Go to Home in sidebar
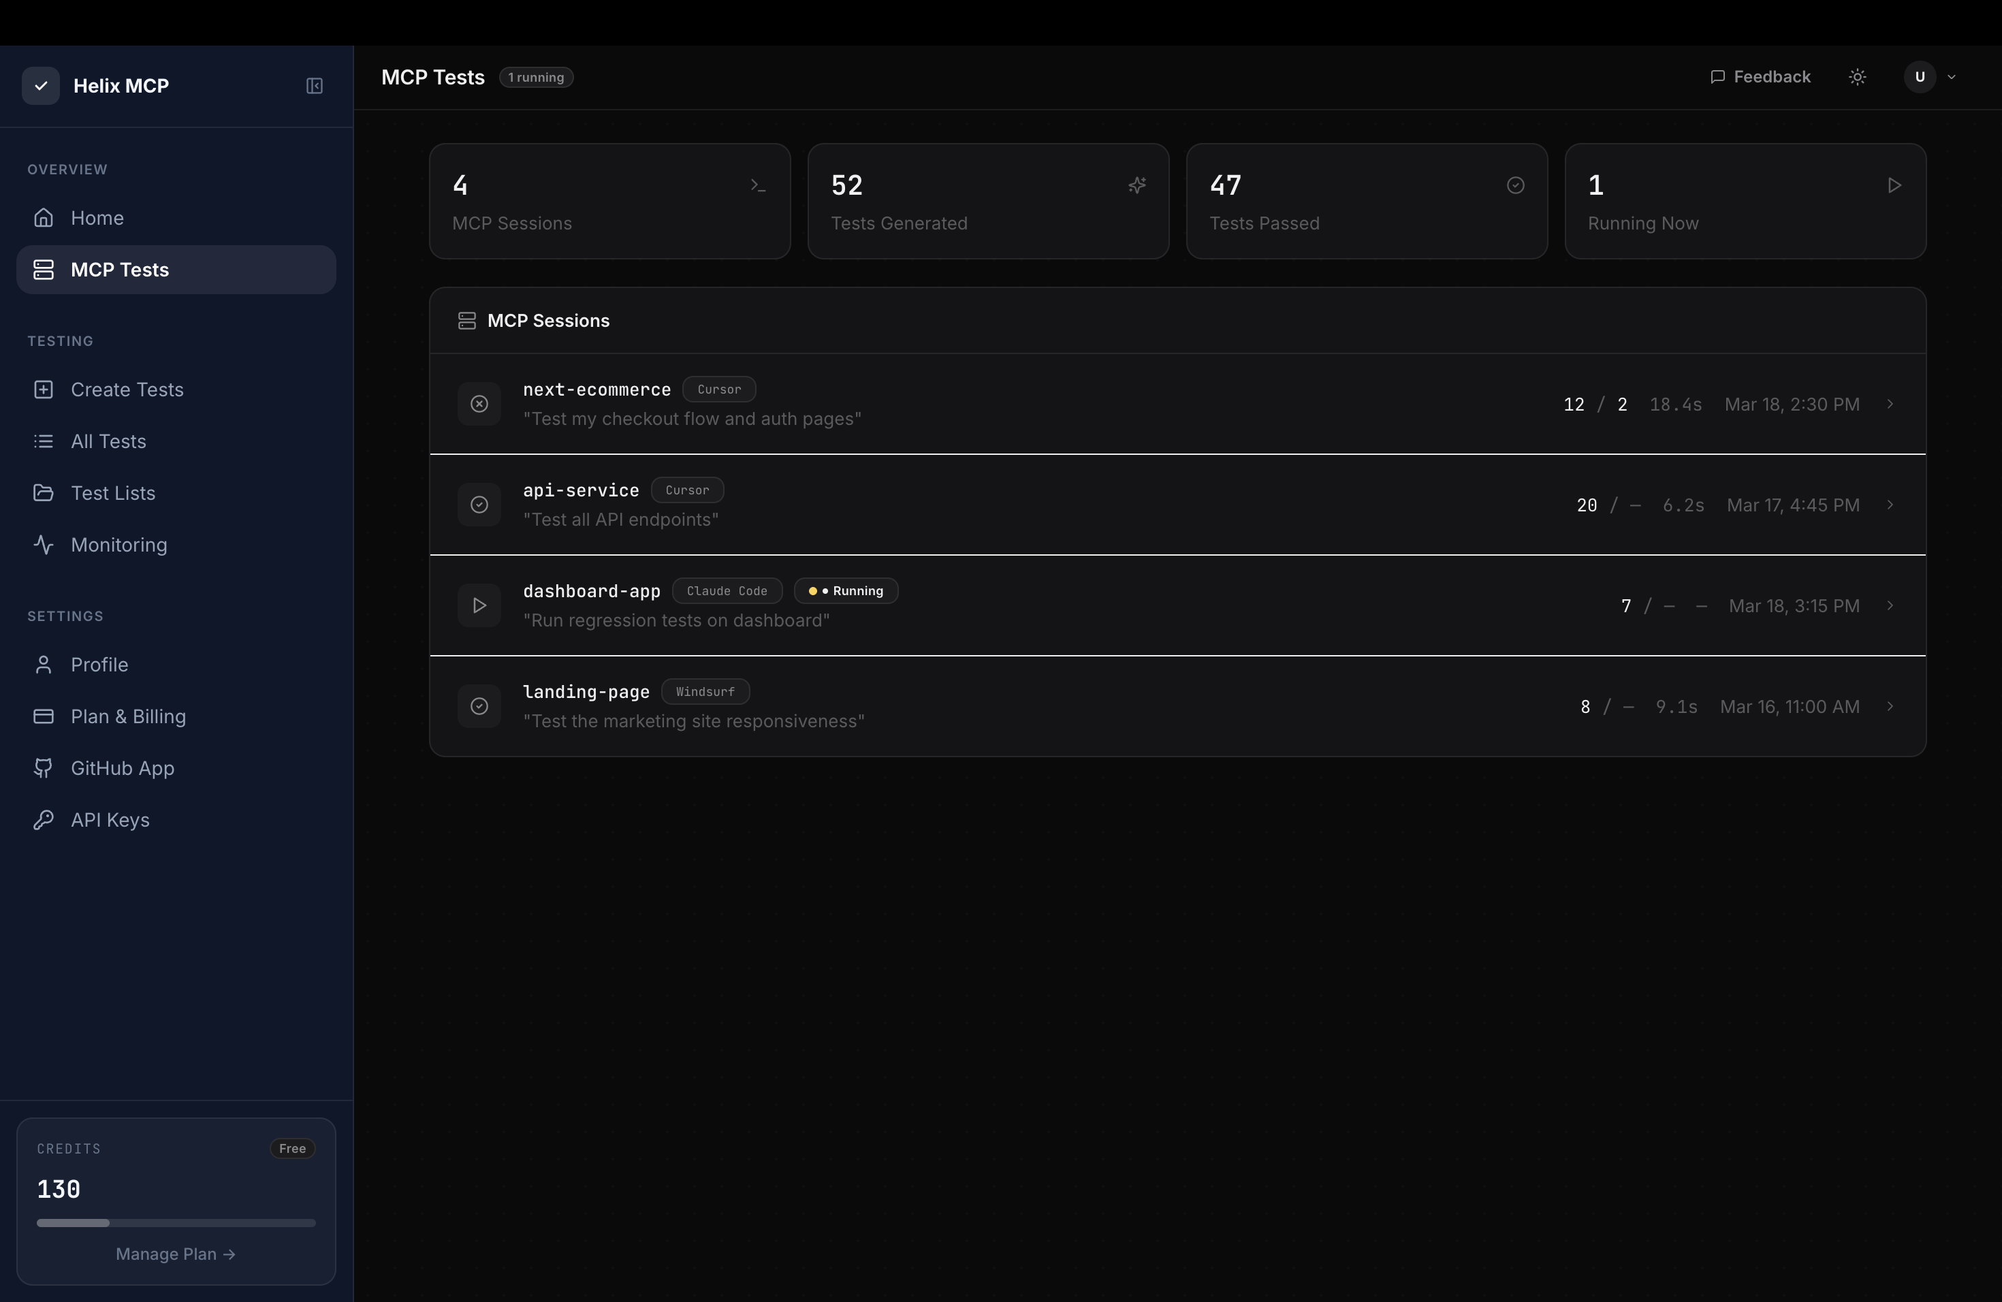This screenshot has height=1302, width=2002. [x=97, y=218]
